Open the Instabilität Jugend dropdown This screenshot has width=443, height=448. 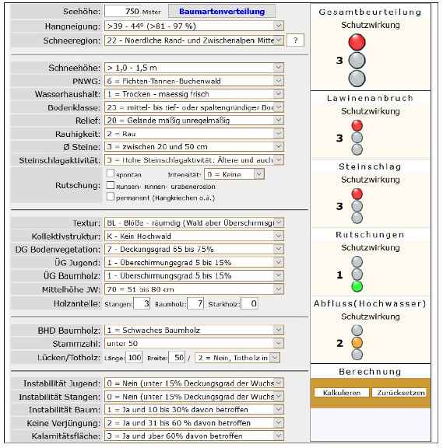pyautogui.click(x=194, y=383)
